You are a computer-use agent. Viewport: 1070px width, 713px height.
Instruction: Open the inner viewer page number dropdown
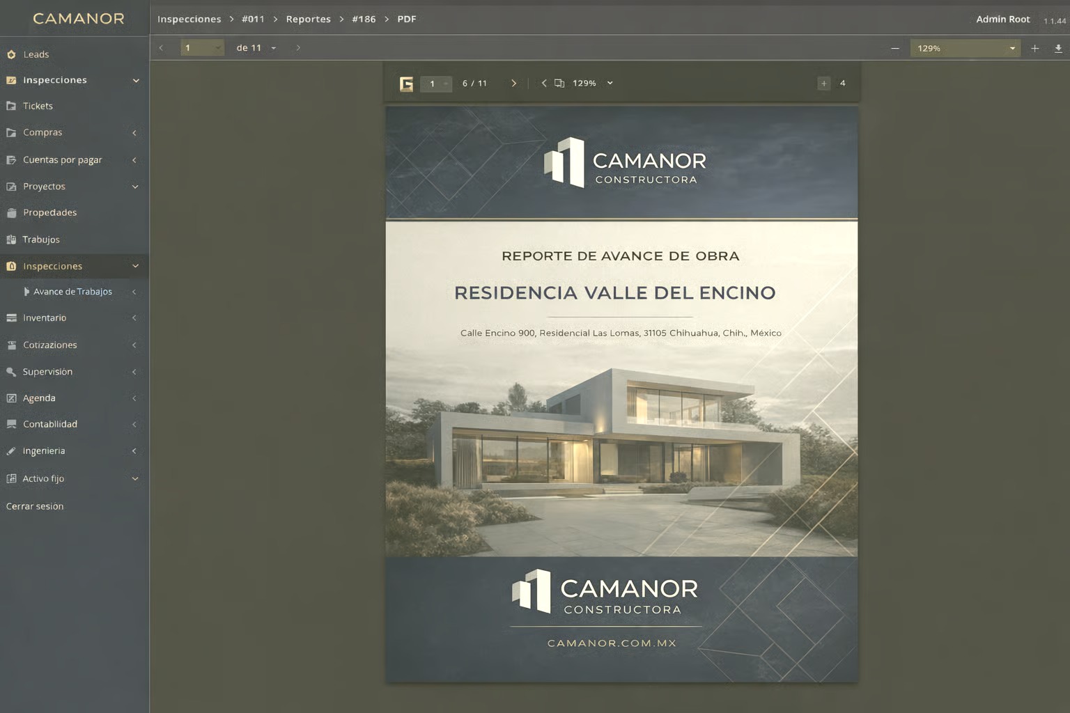point(436,84)
